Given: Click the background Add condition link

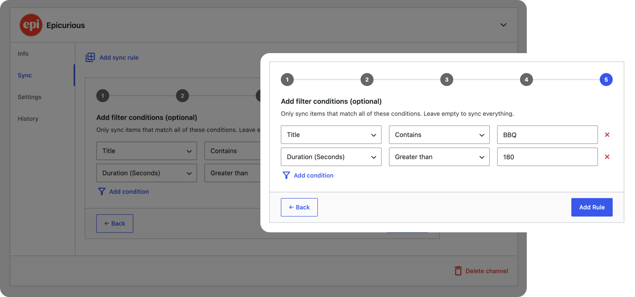Looking at the screenshot, I should pyautogui.click(x=129, y=192).
